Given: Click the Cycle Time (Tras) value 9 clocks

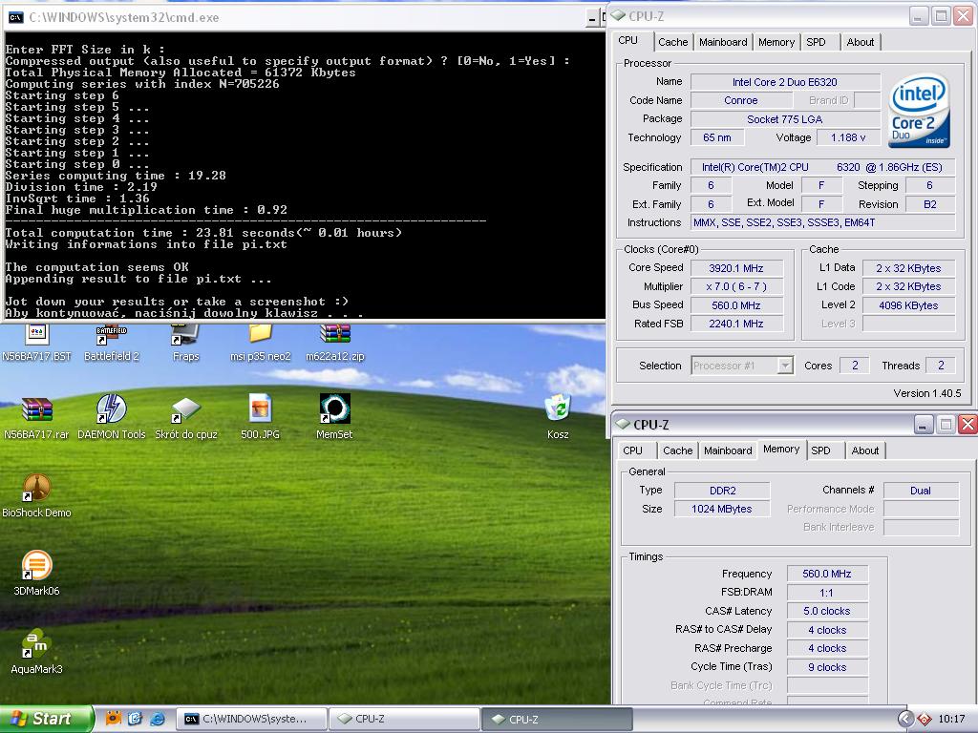Looking at the screenshot, I should [x=826, y=667].
